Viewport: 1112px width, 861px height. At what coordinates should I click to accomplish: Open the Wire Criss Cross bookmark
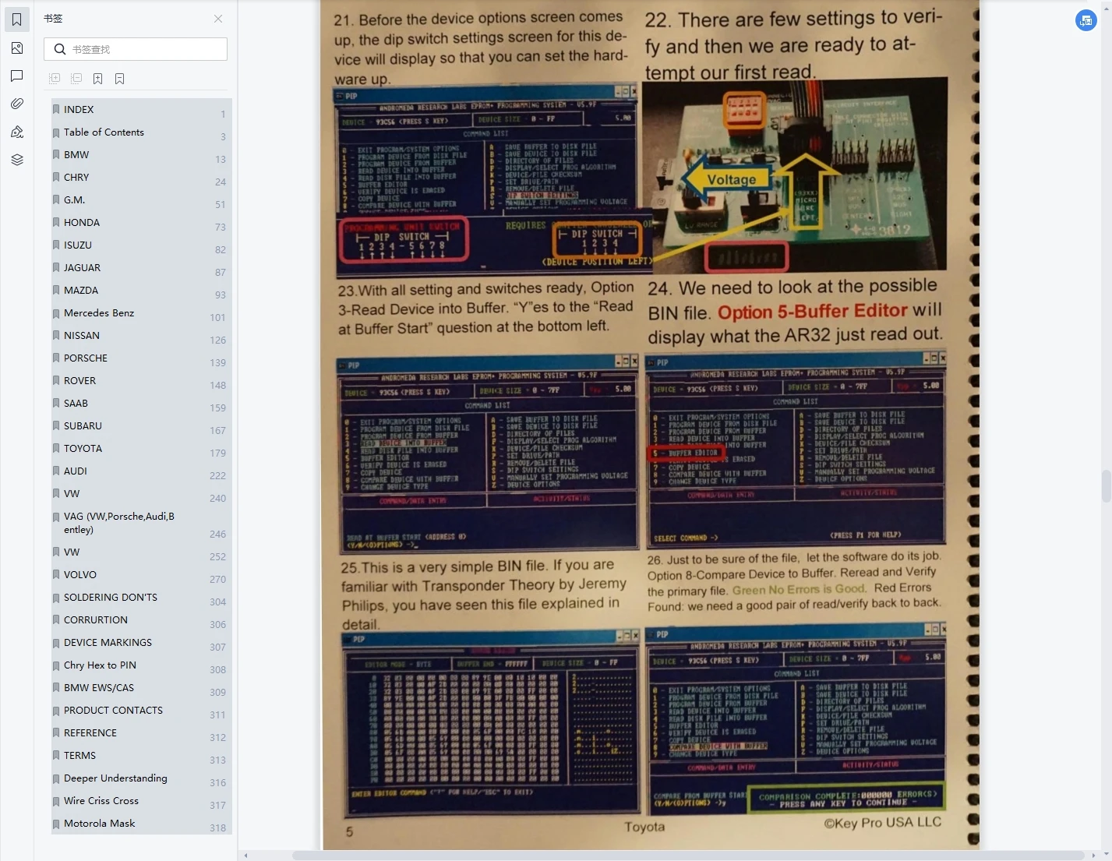(142, 801)
